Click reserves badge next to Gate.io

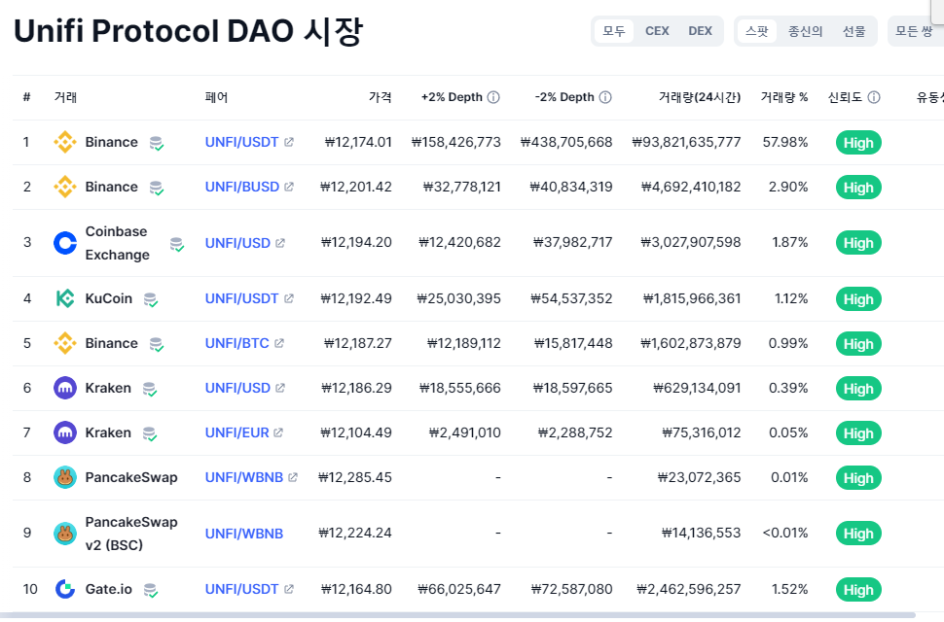coord(151,590)
